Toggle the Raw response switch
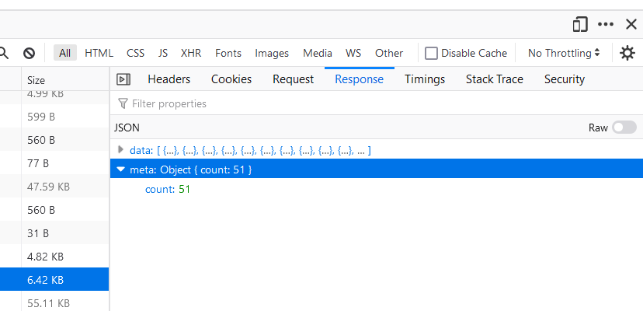The width and height of the screenshot is (643, 311). 624,128
